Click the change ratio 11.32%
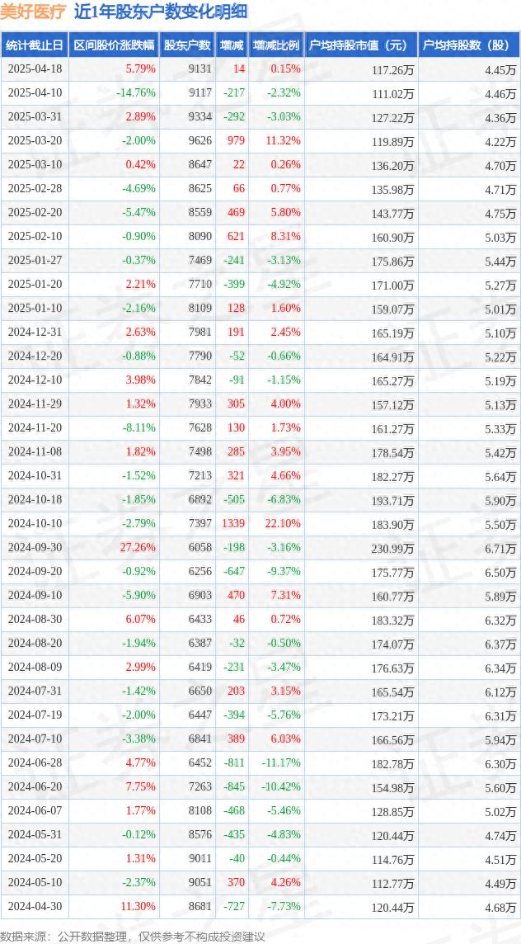This screenshot has width=521, height=944. [283, 141]
